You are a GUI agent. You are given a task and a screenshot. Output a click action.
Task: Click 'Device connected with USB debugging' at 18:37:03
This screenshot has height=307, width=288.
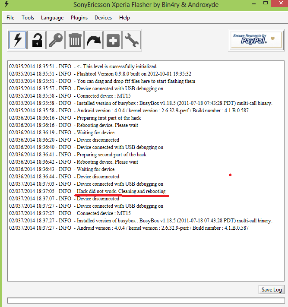[x=86, y=184]
